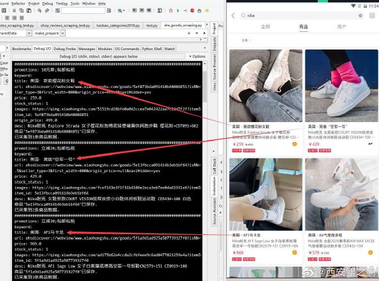Open the 美国 · AF1马卡龙 product title
The width and height of the screenshot is (379, 281).
coord(246,235)
